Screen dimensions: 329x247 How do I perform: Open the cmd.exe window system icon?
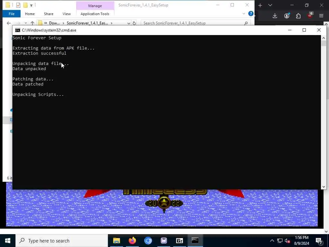point(18,30)
